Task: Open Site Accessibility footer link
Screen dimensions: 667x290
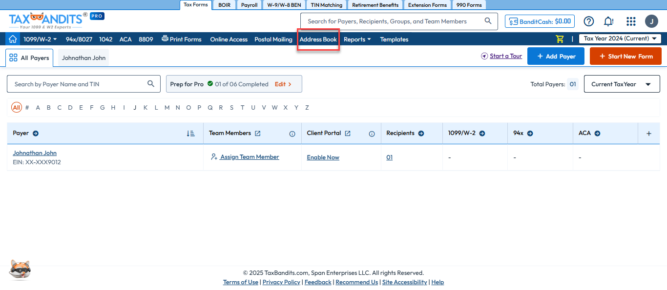Action: [405, 282]
